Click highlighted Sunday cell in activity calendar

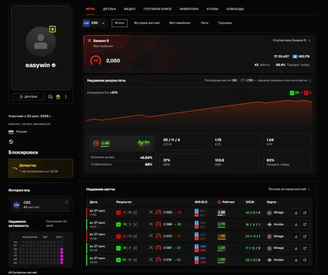pyautogui.click(x=61, y=263)
